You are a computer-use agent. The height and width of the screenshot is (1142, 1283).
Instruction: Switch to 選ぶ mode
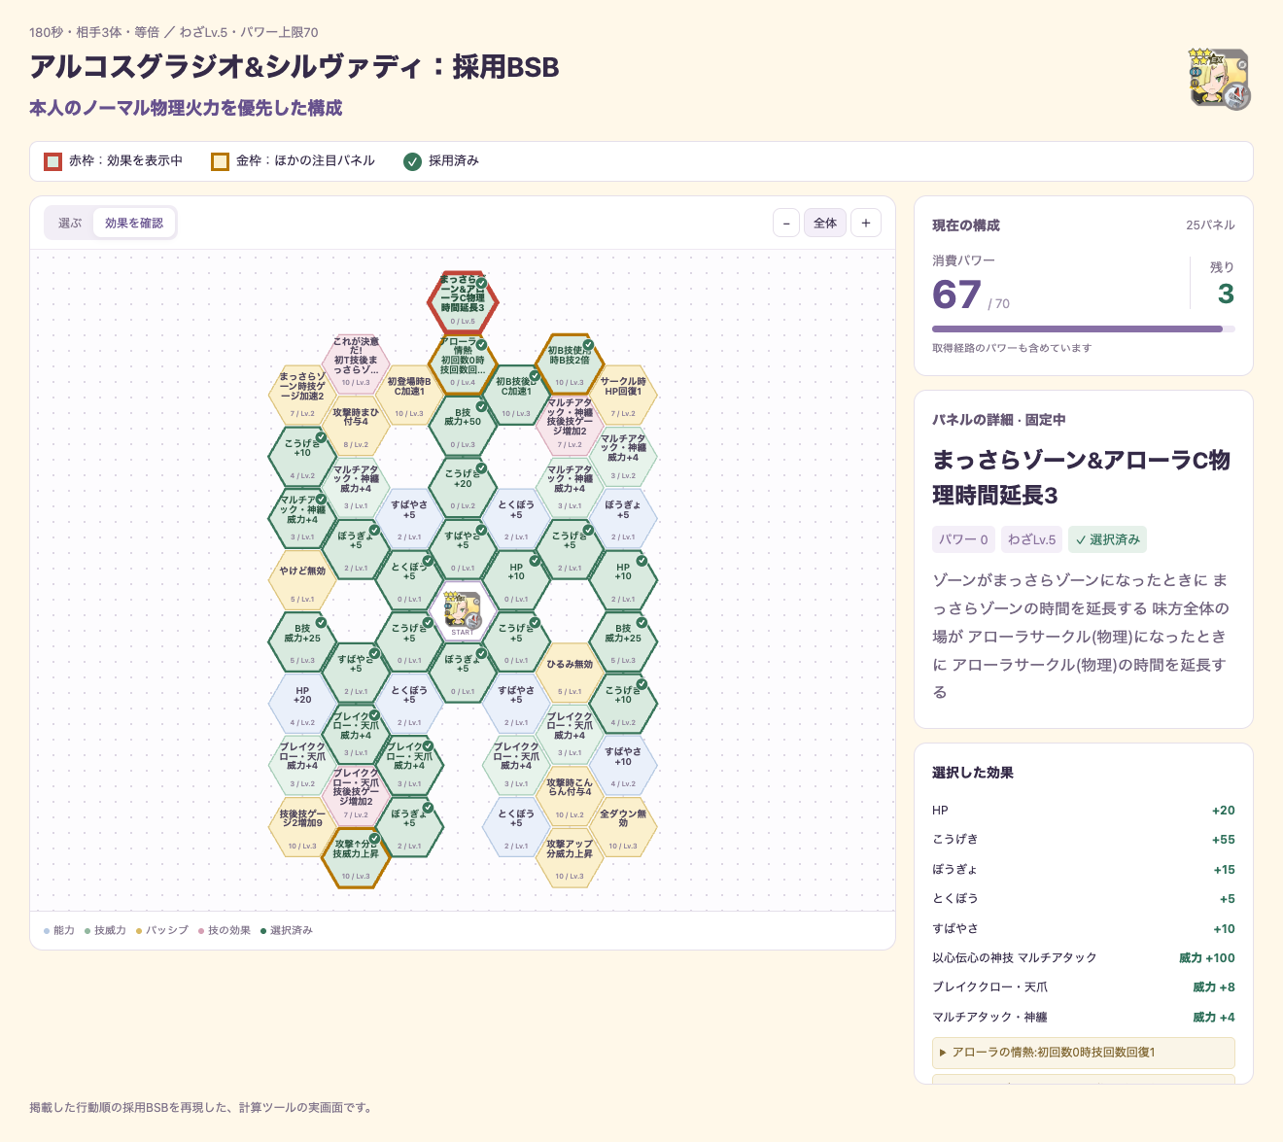(70, 223)
